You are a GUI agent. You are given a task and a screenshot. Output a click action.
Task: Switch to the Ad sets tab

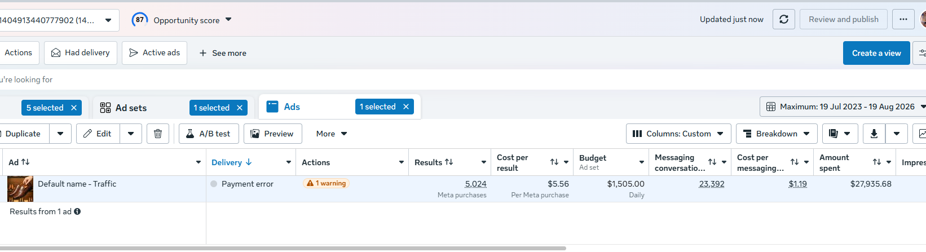pos(131,108)
